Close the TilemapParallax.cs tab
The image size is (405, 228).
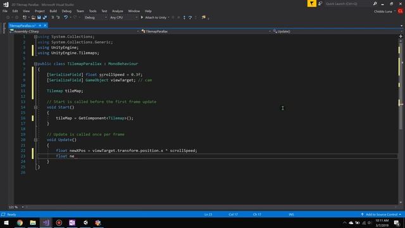(45, 25)
